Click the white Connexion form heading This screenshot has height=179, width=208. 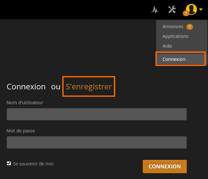pyautogui.click(x=26, y=87)
